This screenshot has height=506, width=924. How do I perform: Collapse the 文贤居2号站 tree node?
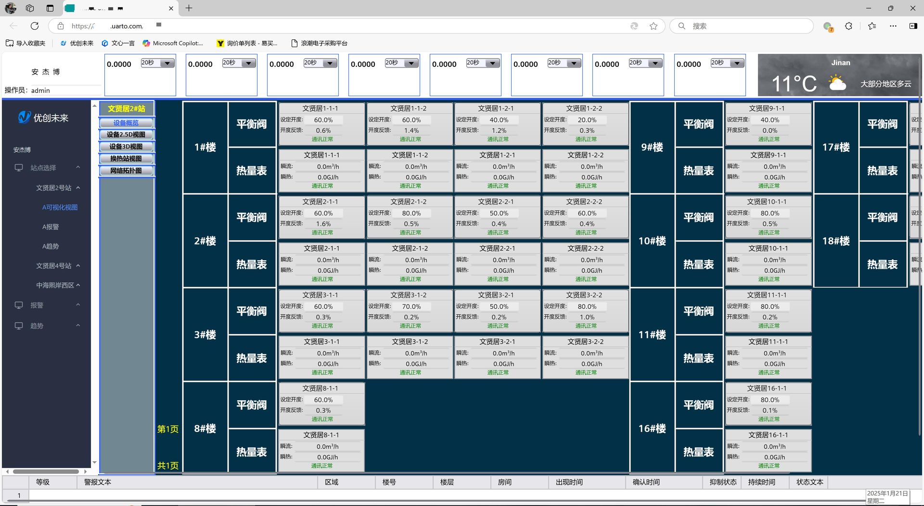pyautogui.click(x=78, y=188)
